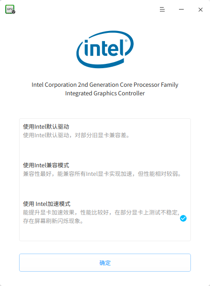Click the blue Intel logo
Screen dimensions: 210x286
[x=105, y=49]
